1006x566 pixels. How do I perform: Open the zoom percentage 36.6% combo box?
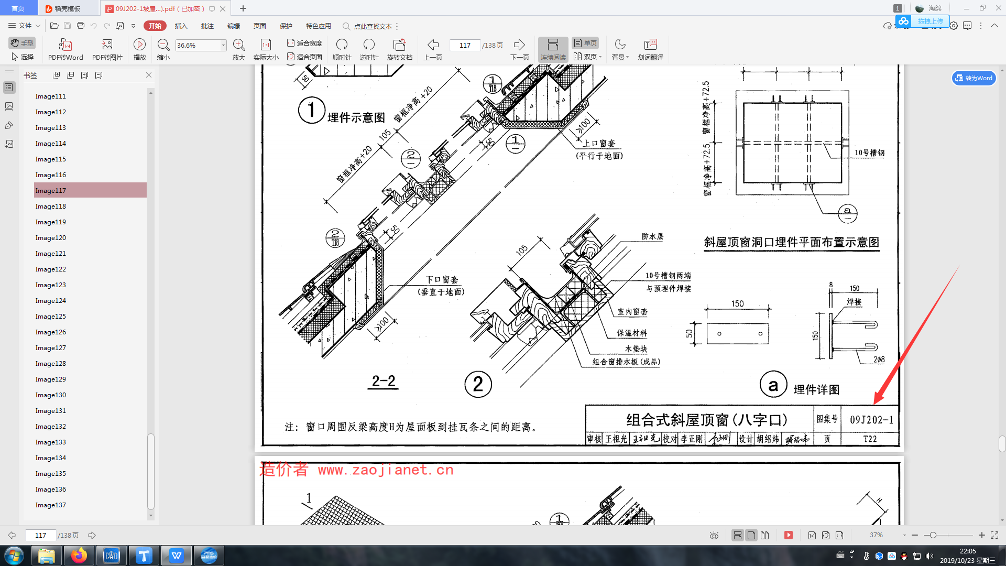[x=201, y=45]
